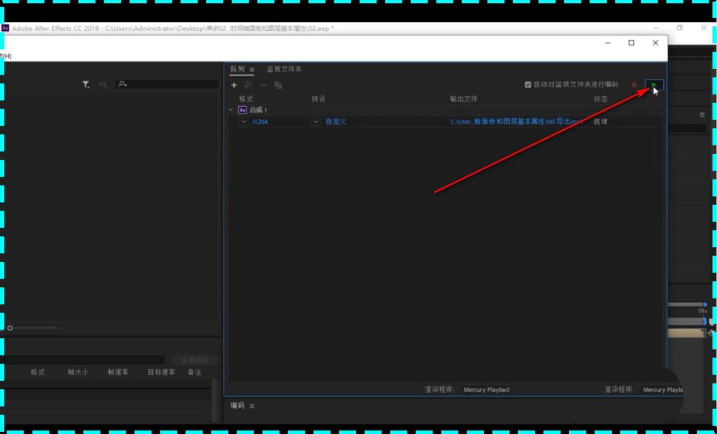The width and height of the screenshot is (717, 434).
Task: Collapse the 合成 1 queue item
Action: 231,110
